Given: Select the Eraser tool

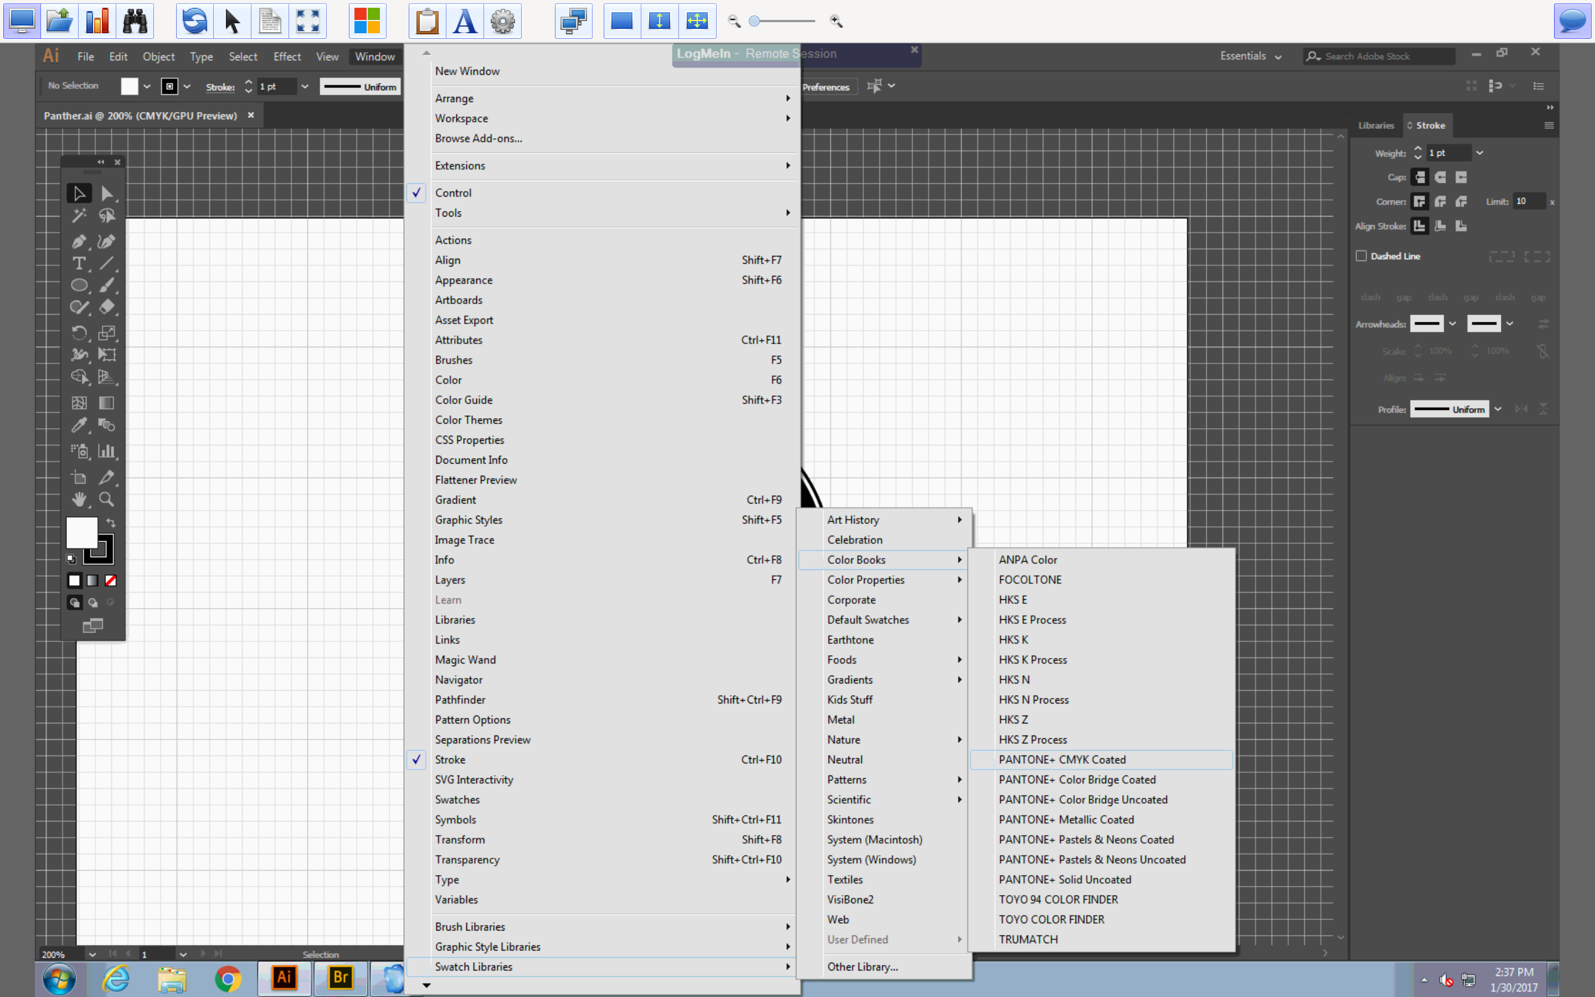Looking at the screenshot, I should pos(107,307).
